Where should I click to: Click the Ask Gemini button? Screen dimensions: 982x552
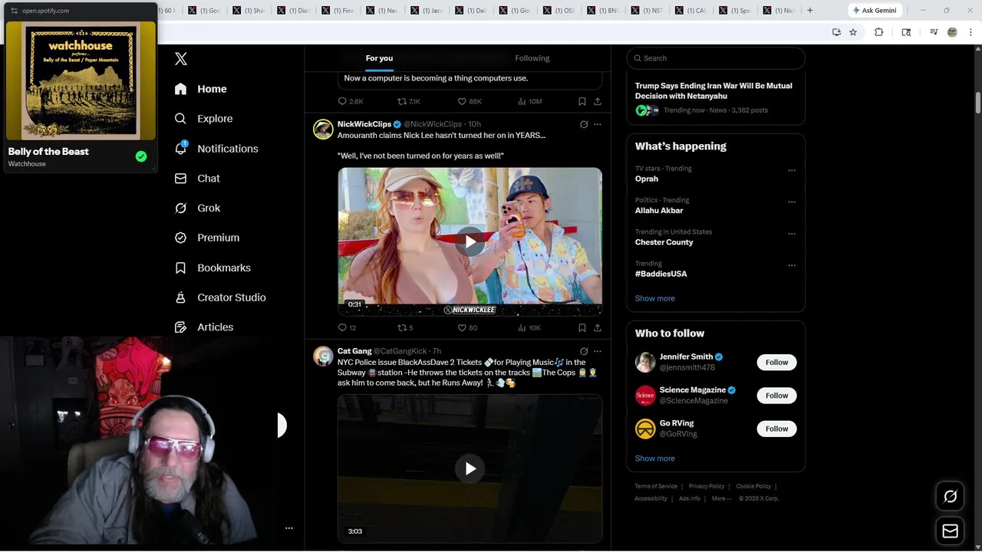point(876,11)
